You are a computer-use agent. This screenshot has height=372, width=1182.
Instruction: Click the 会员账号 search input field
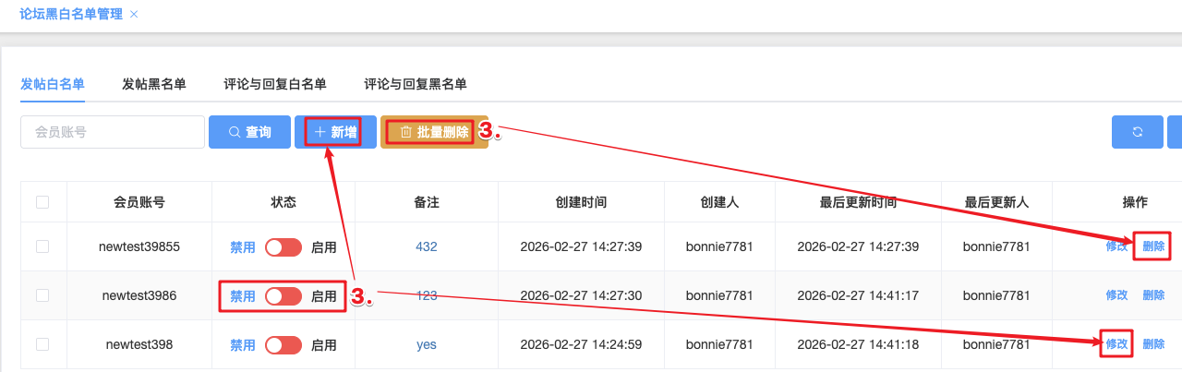coord(113,132)
